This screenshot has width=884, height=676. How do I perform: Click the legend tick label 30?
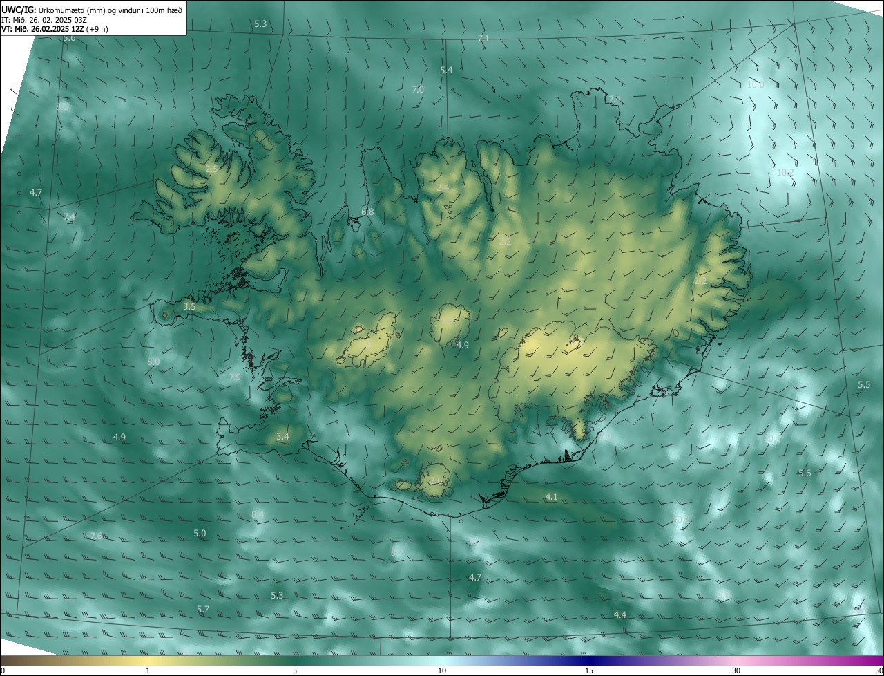736,670
